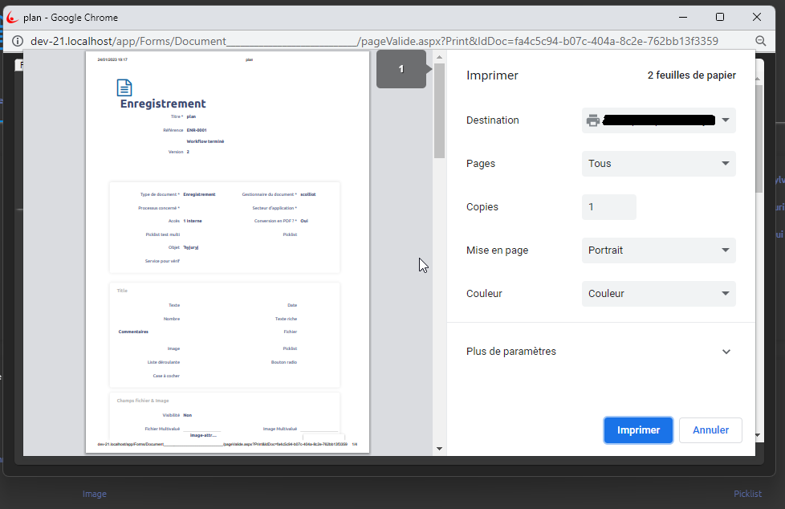Open the Pages dropdown showing Tous
This screenshot has height=509, width=785.
point(658,164)
